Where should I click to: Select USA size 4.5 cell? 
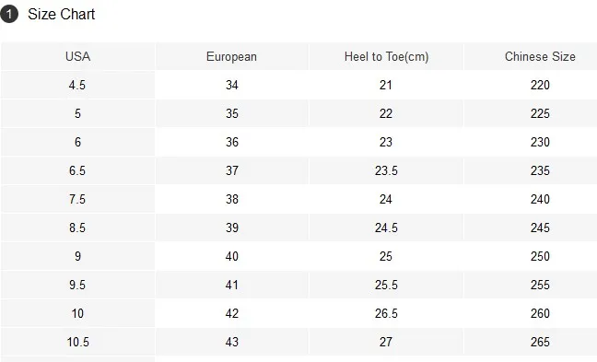pyautogui.click(x=78, y=85)
